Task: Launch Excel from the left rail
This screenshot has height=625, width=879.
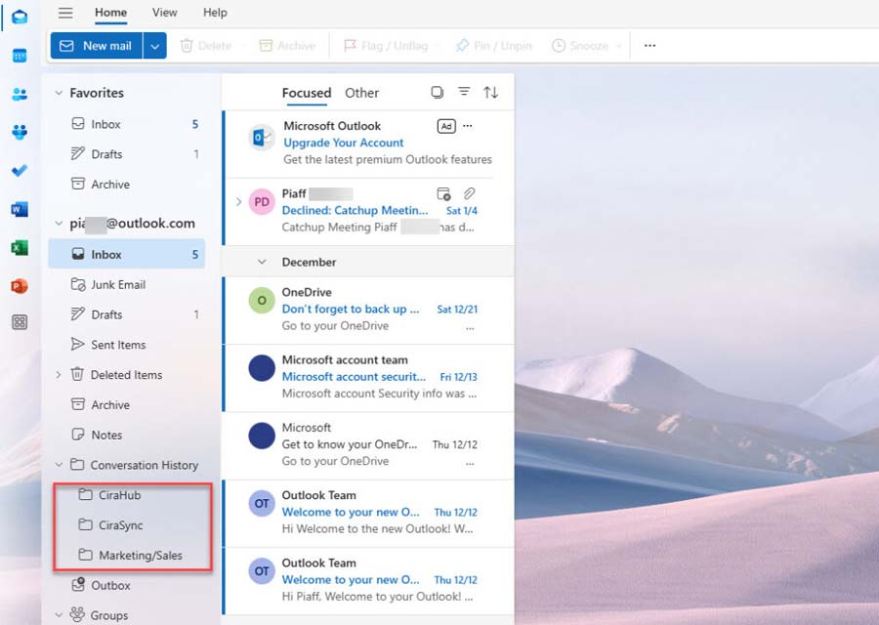Action: coord(20,247)
